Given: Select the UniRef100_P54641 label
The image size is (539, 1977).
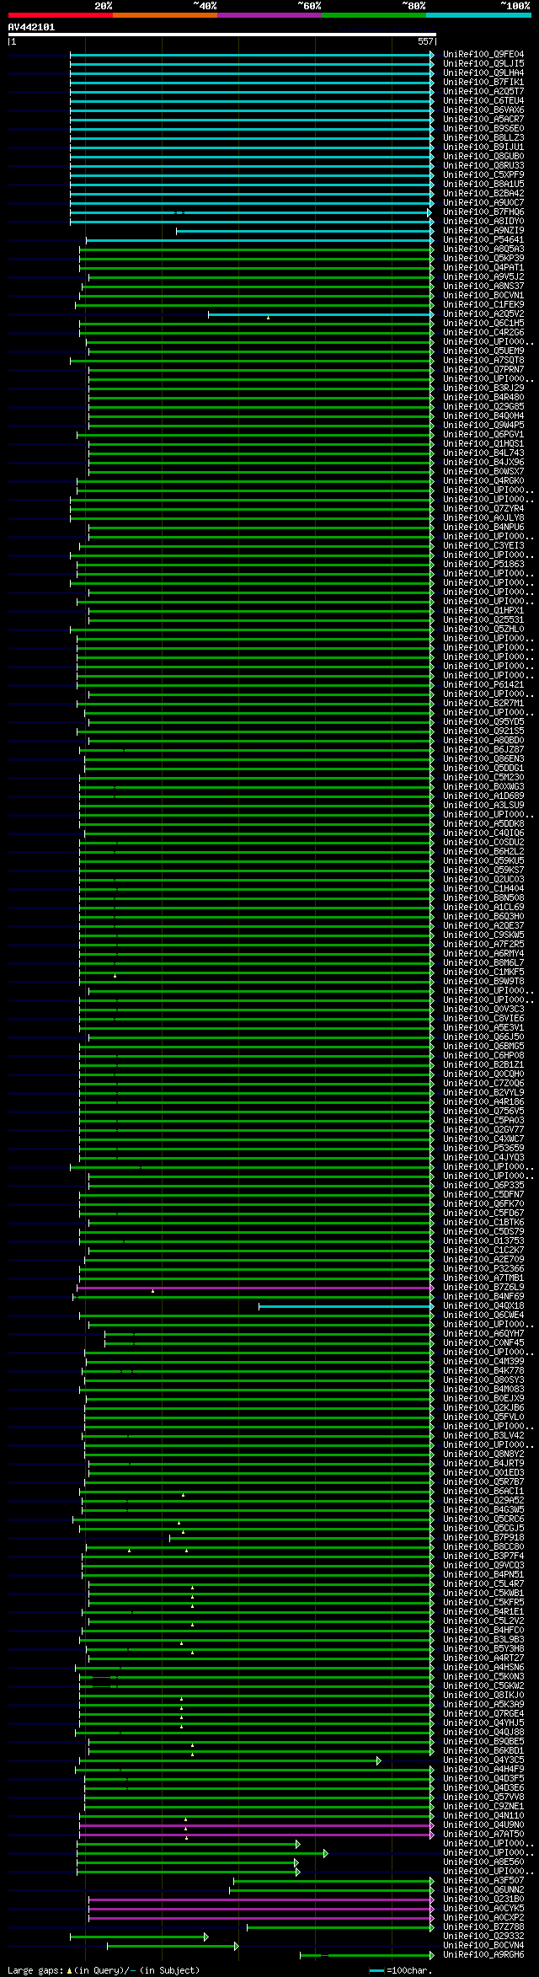Looking at the screenshot, I should click(x=483, y=240).
